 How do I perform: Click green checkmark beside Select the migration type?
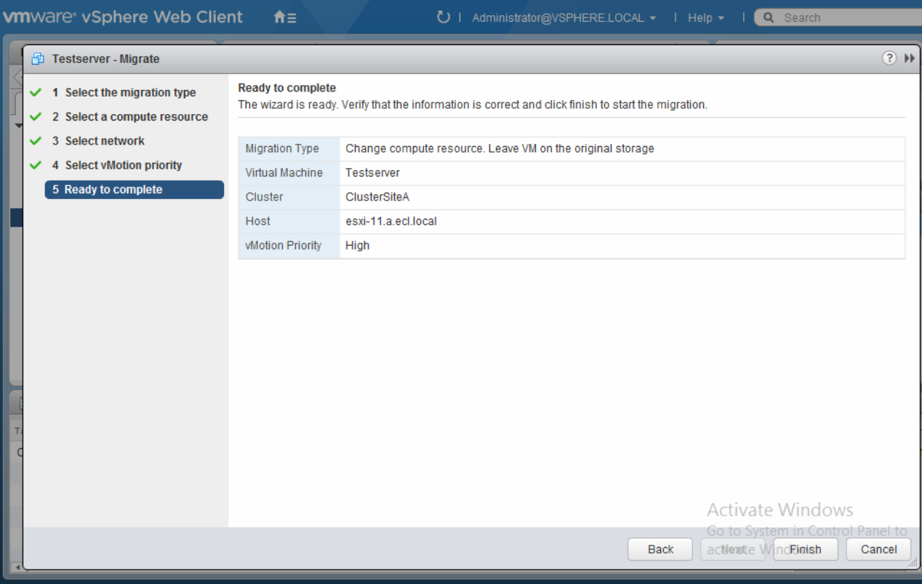click(35, 93)
